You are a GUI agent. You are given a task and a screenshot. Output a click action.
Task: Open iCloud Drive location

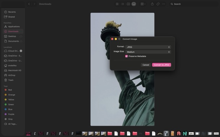click(x=13, y=51)
